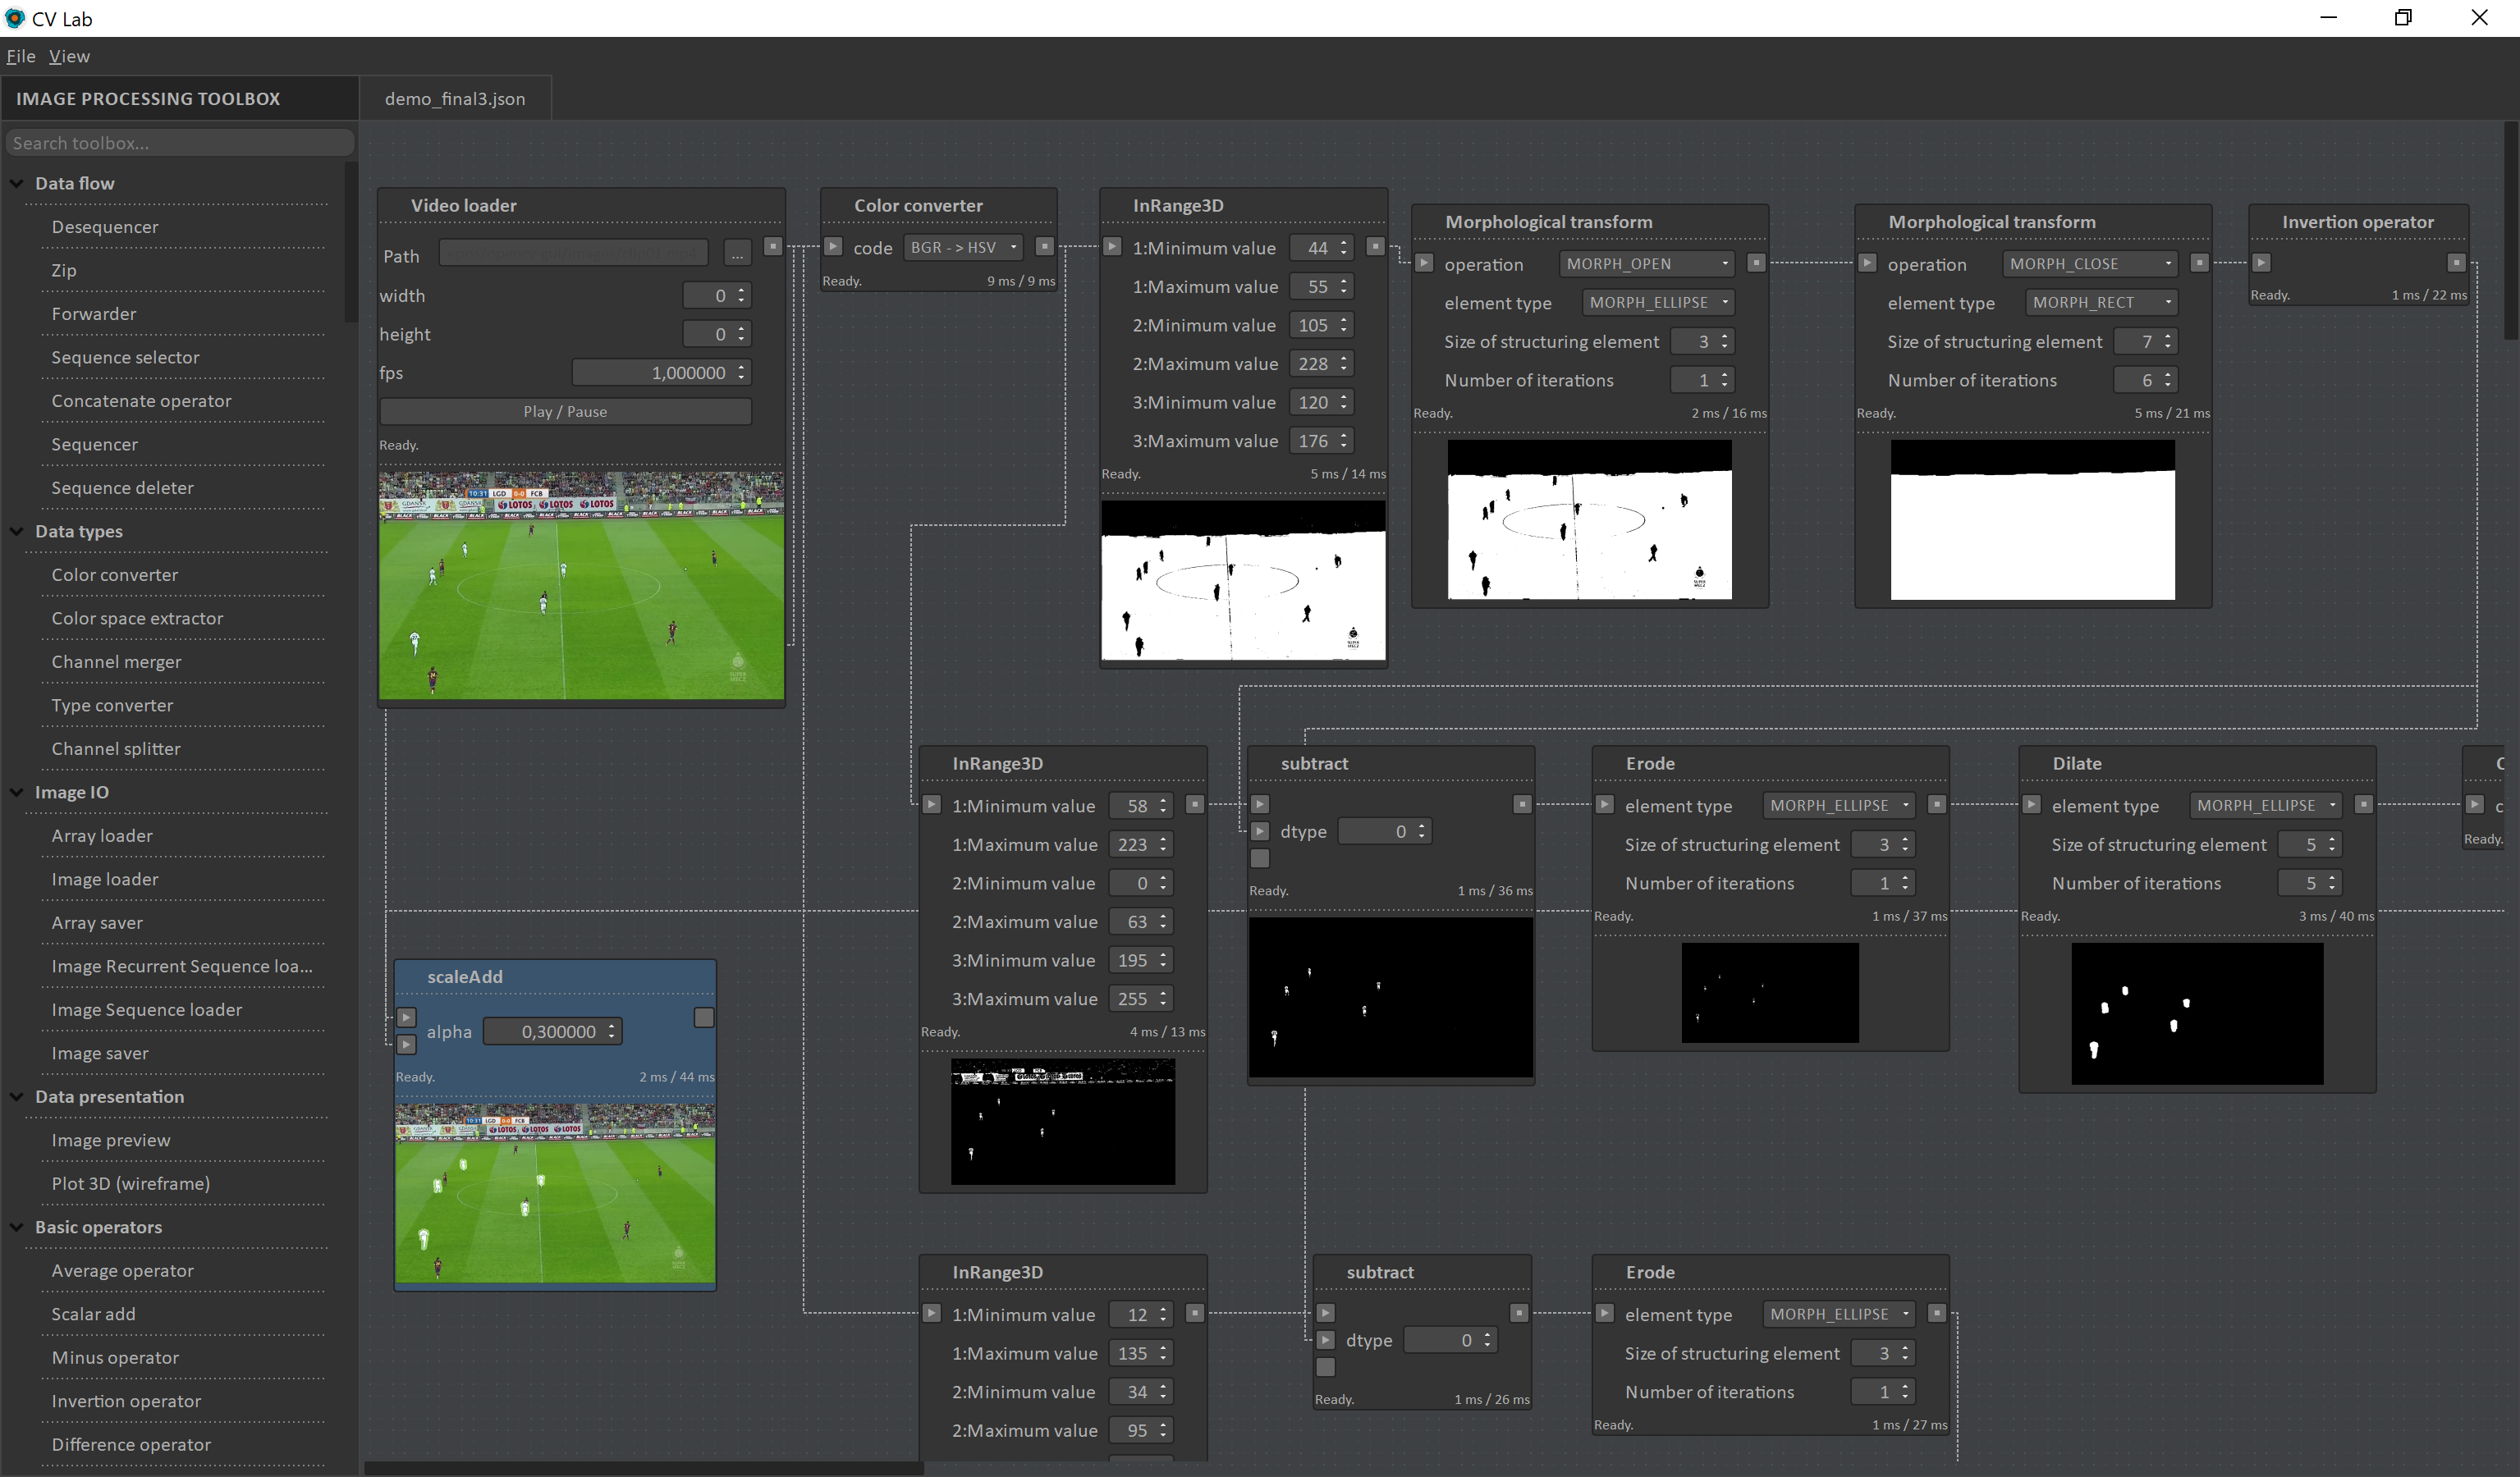Open the BGR -> HSV code dropdown
The height and width of the screenshot is (1477, 2520).
coord(962,247)
